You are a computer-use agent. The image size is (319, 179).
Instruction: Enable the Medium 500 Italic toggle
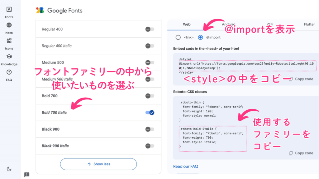(150, 79)
